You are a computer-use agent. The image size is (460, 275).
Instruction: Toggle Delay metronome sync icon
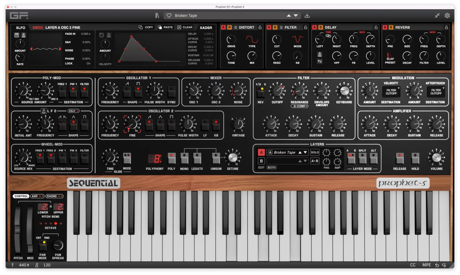point(320,54)
